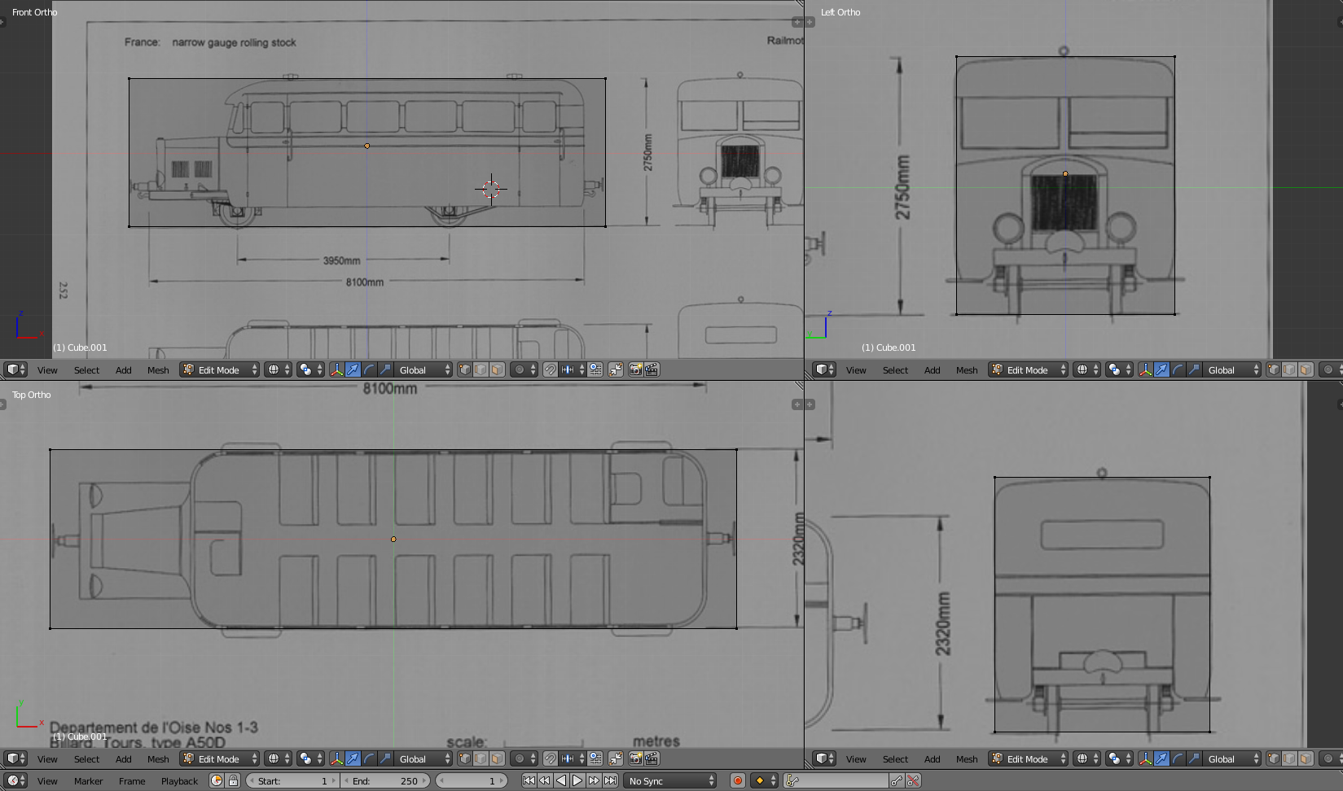Select the rotate manipulator in Front Ortho header
Viewport: 1343px width, 791px height.
pyautogui.click(x=369, y=369)
